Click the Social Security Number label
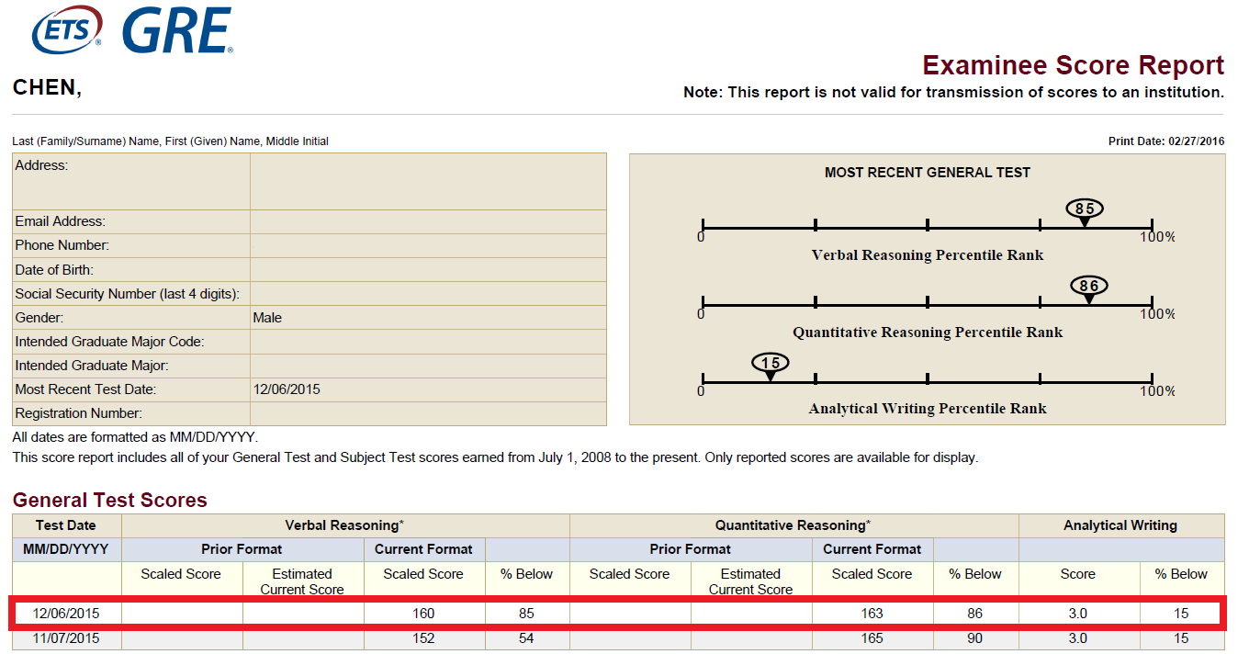 (128, 294)
